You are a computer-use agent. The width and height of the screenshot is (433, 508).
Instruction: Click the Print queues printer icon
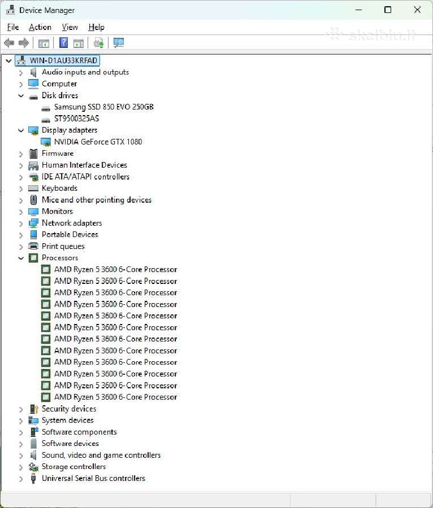tap(33, 246)
